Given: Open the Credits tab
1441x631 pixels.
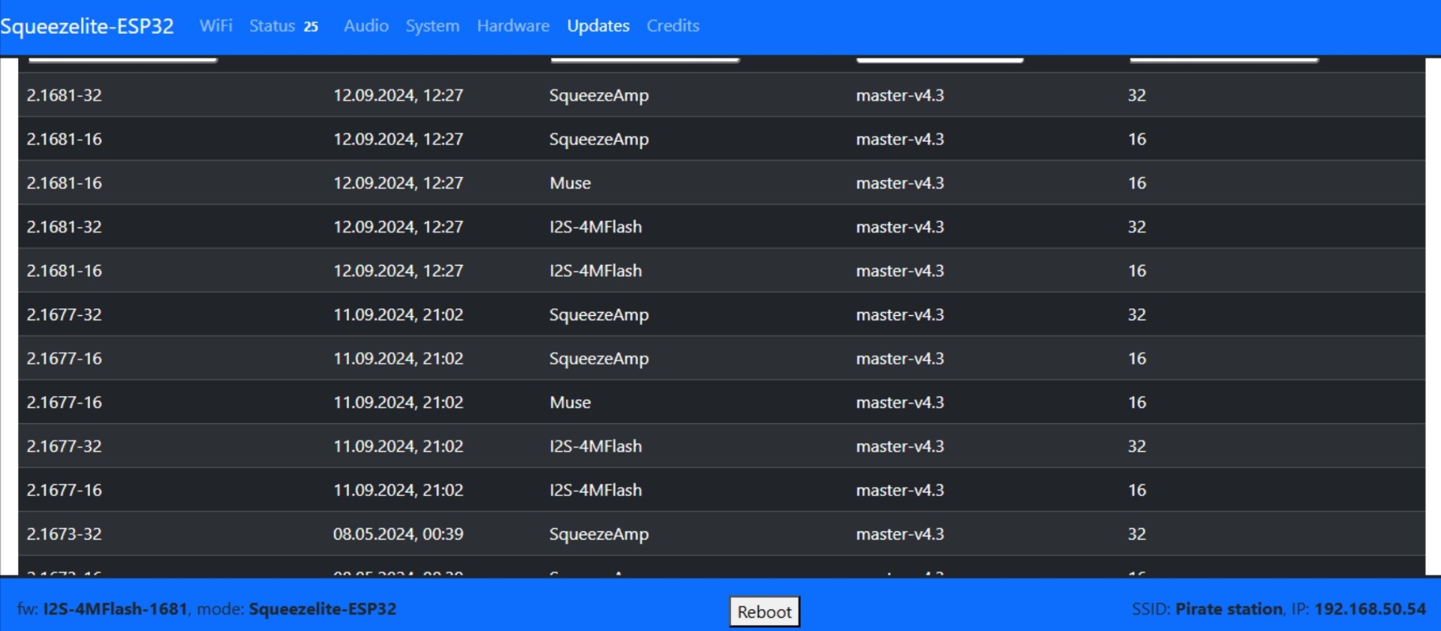Looking at the screenshot, I should click(672, 26).
